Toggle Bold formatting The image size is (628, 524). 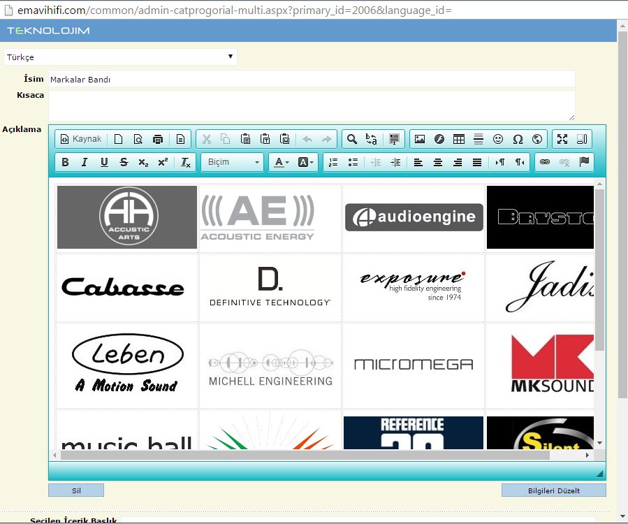pyautogui.click(x=65, y=162)
